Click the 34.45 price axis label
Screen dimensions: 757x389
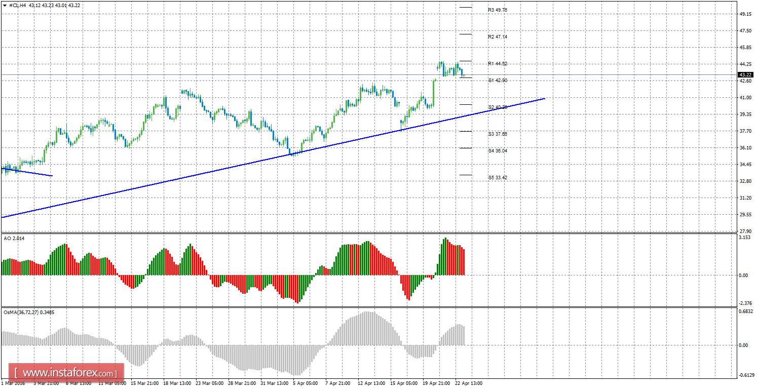tap(745, 165)
